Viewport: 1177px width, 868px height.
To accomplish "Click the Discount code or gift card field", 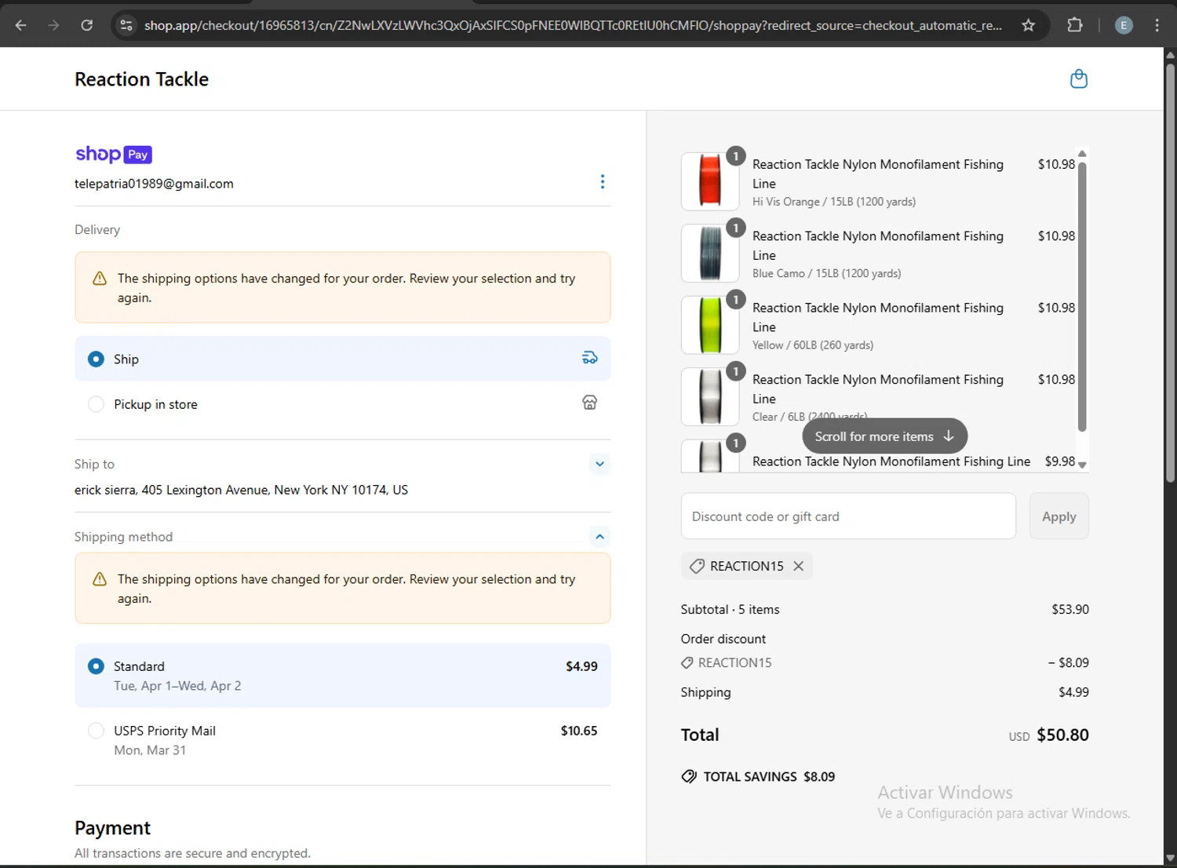I will coord(848,516).
